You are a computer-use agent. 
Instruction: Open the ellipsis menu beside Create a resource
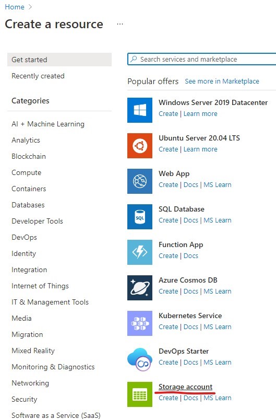(120, 24)
